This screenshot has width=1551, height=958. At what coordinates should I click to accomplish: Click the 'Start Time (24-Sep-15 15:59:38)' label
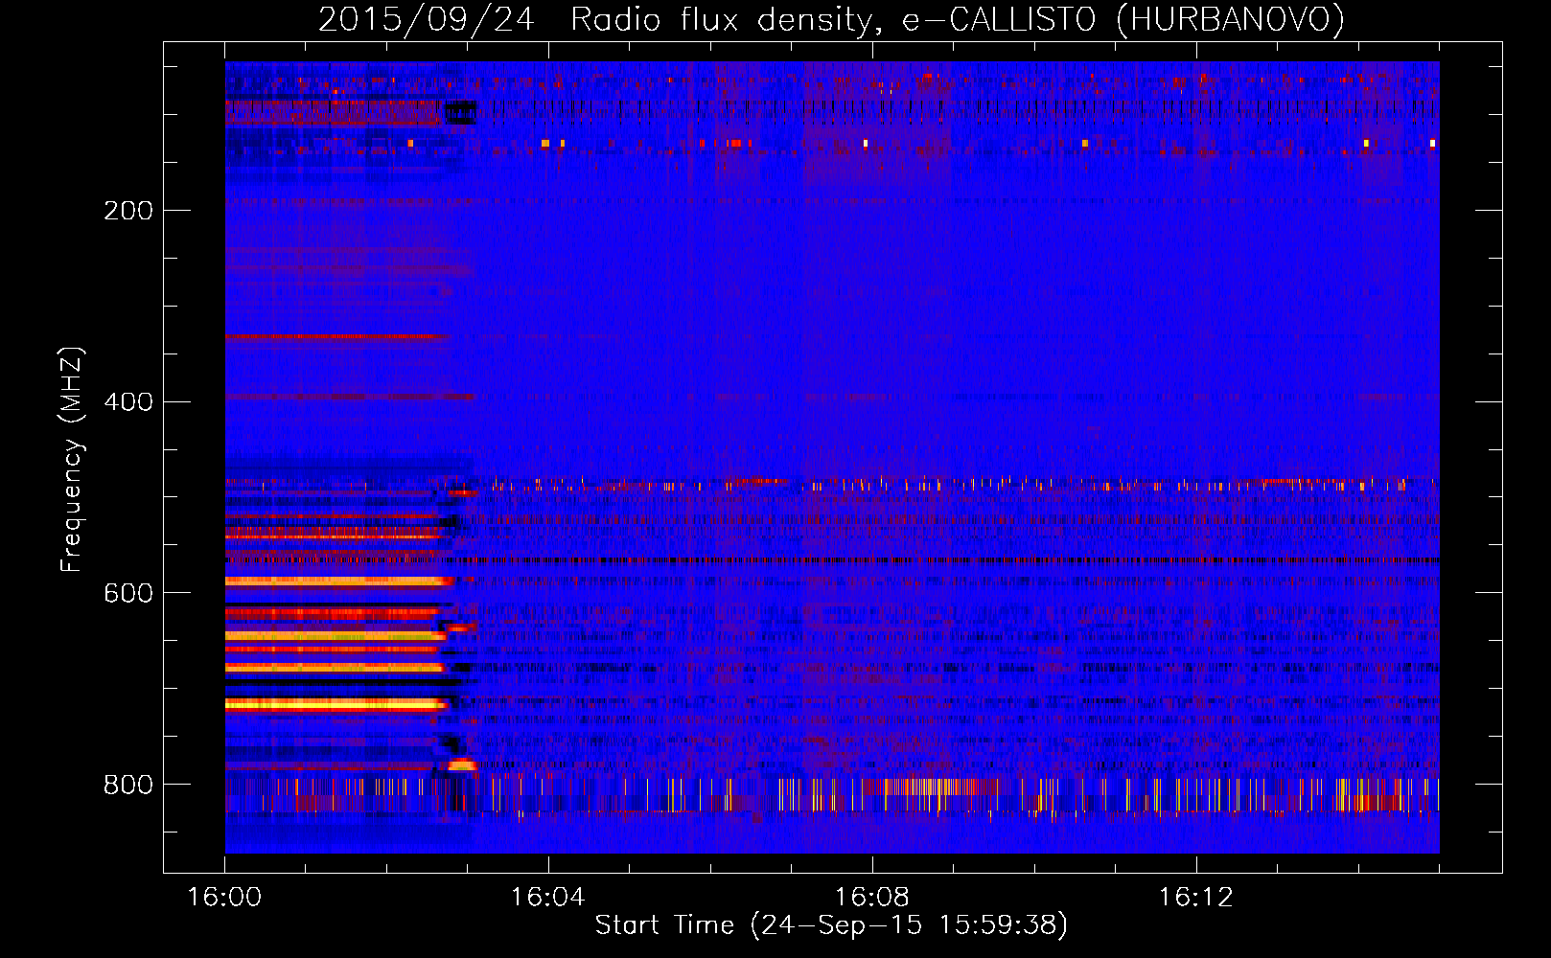click(831, 925)
